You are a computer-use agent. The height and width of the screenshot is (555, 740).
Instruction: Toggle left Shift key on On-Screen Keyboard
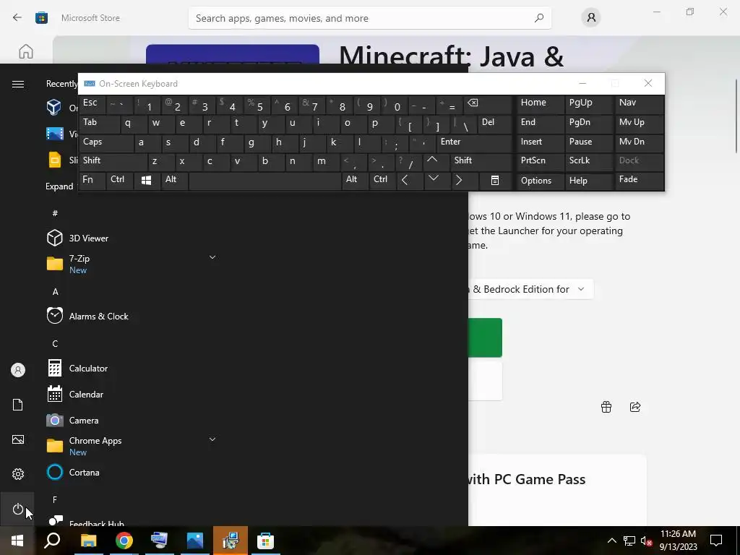pyautogui.click(x=113, y=161)
